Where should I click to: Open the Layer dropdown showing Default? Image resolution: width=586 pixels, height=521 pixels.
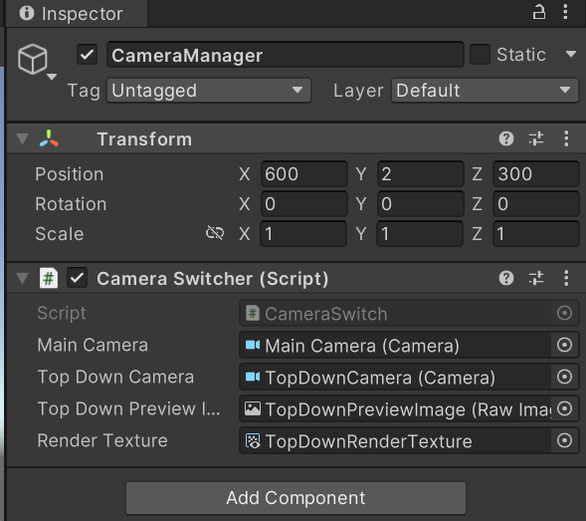[x=485, y=91]
